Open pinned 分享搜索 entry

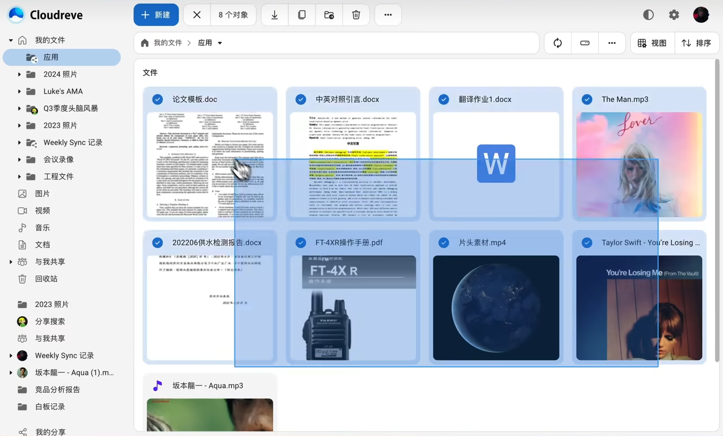(x=61, y=321)
